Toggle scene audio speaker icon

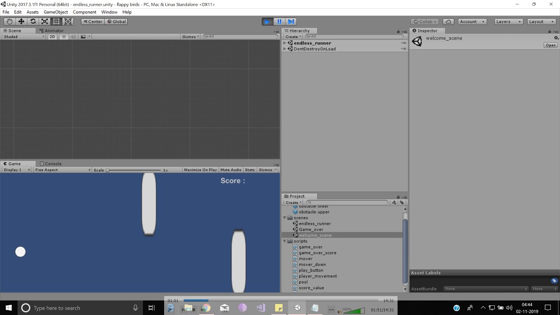(x=73, y=37)
